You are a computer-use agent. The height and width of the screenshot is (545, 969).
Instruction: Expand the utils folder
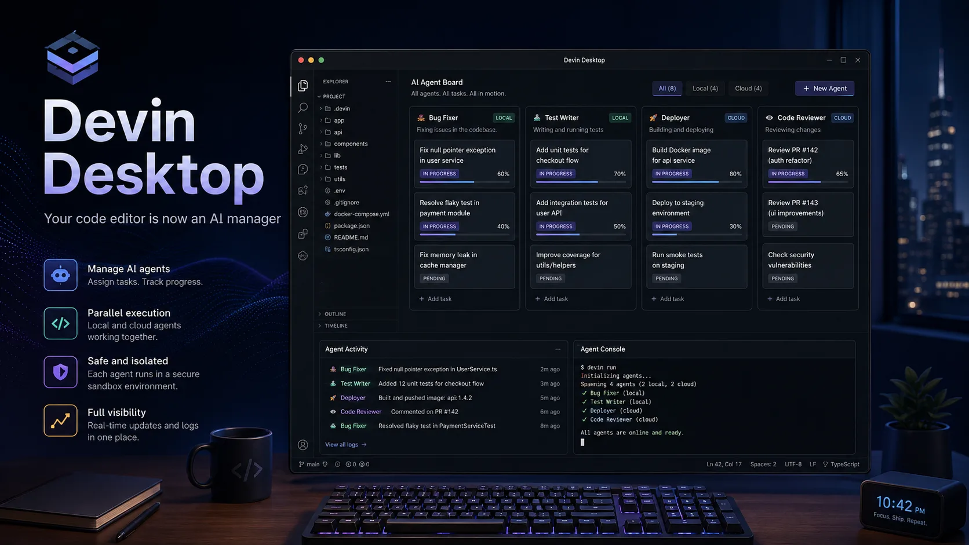(321, 179)
